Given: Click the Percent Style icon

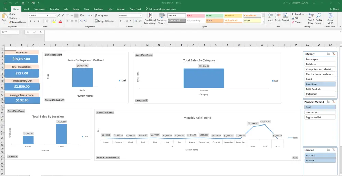Looking at the screenshot, I should 127,21.
